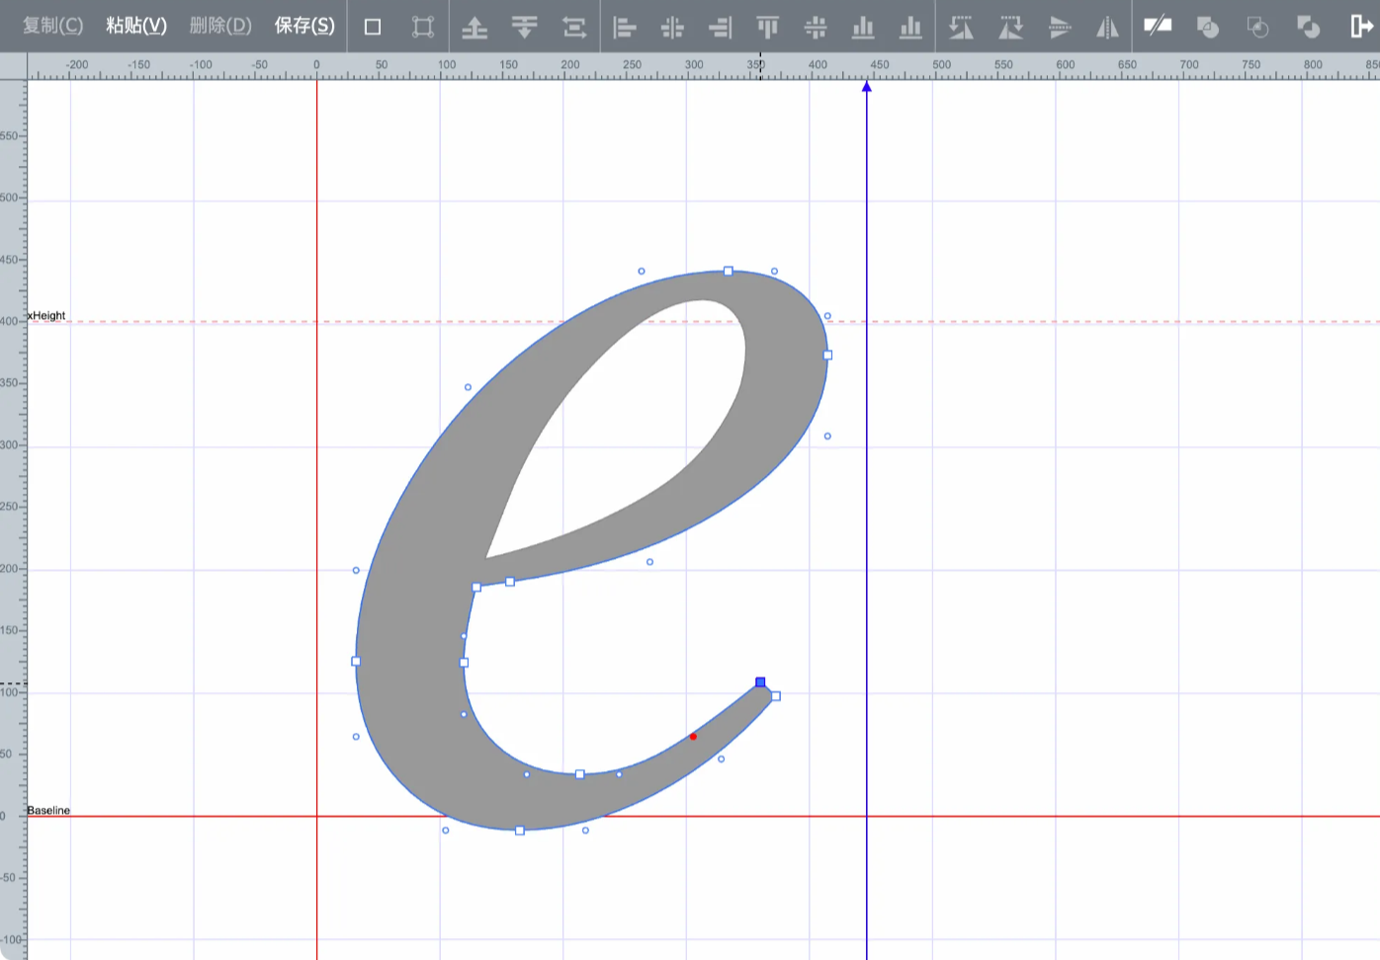The image size is (1380, 960).
Task: Click the 复制(C) copy button
Action: pos(53,26)
